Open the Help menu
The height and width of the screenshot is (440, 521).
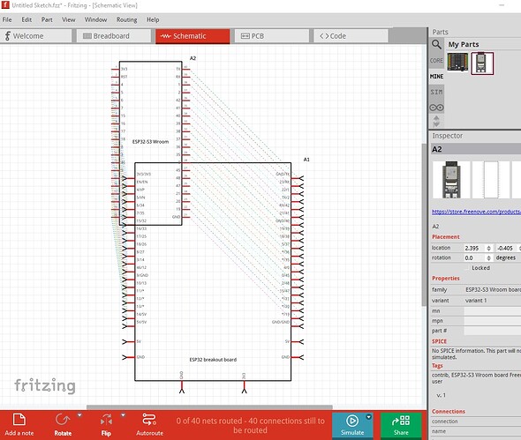[153, 19]
